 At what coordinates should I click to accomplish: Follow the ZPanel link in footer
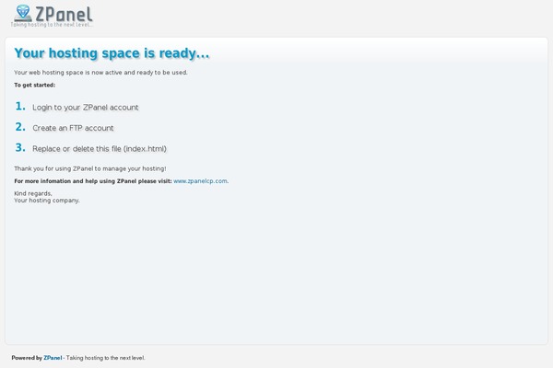click(x=53, y=358)
